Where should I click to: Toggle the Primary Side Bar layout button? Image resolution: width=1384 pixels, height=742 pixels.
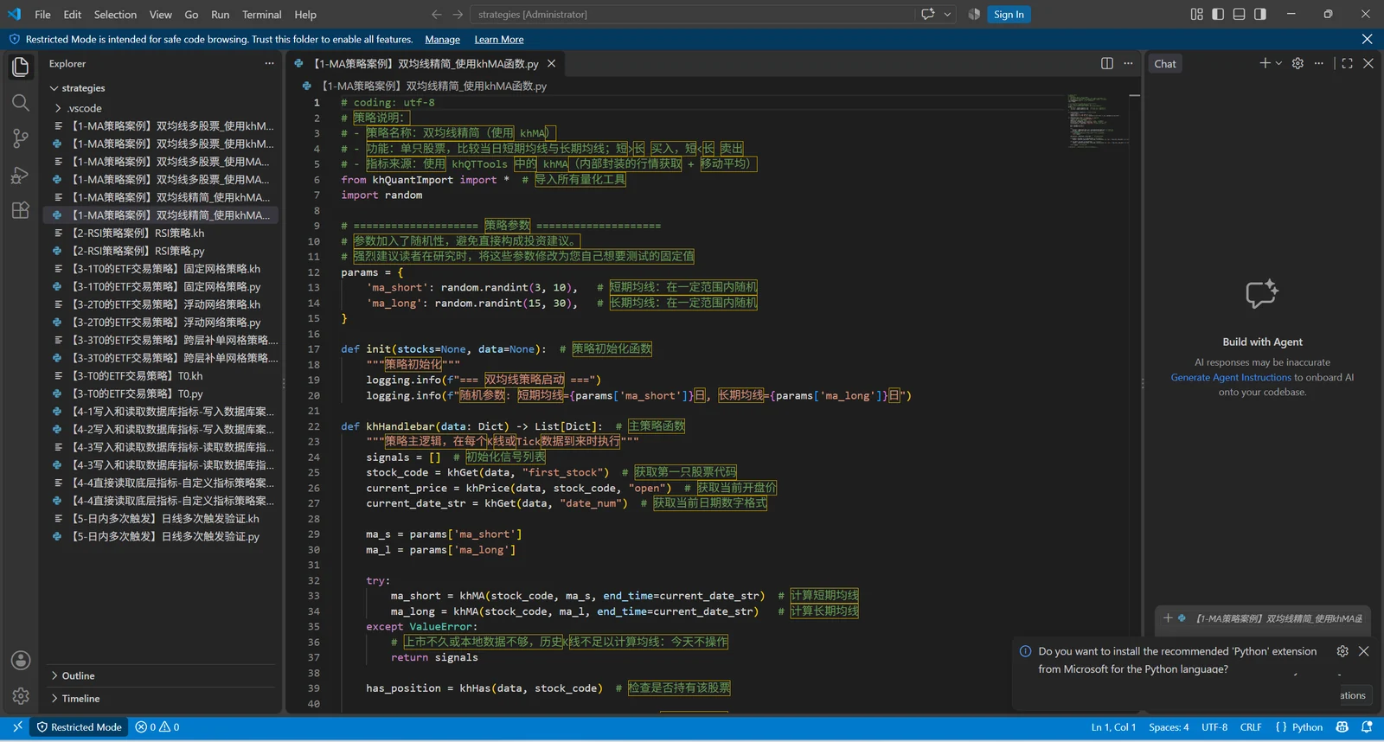tap(1218, 14)
